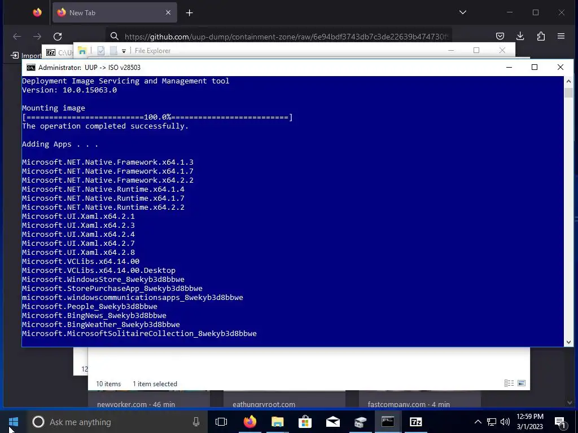The height and width of the screenshot is (433, 578).
Task: Click the 7-Zip taskbar icon
Action: coord(416,422)
